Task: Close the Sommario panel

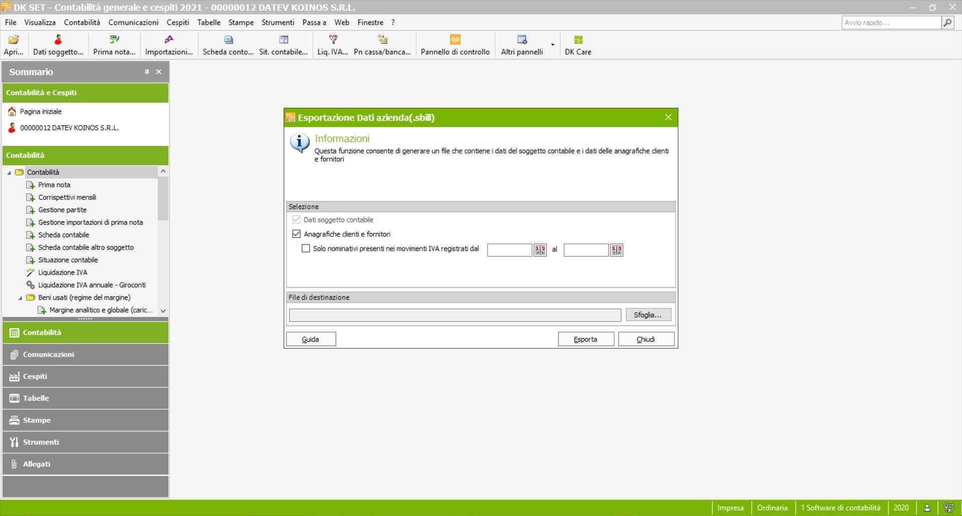Action: [x=159, y=72]
